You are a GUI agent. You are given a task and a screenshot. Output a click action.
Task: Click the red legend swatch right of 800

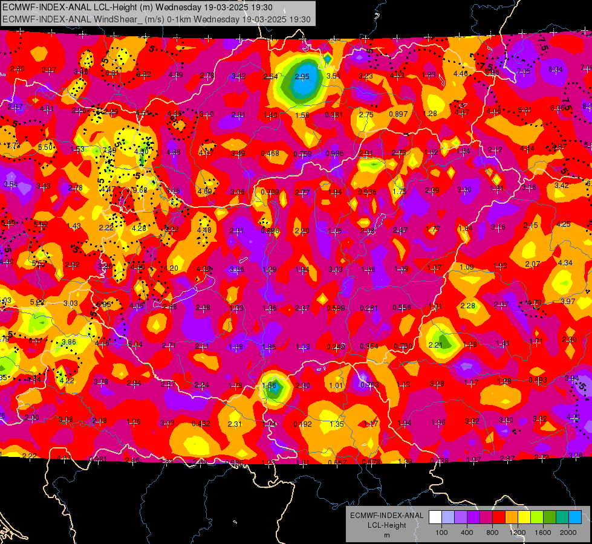click(x=499, y=517)
